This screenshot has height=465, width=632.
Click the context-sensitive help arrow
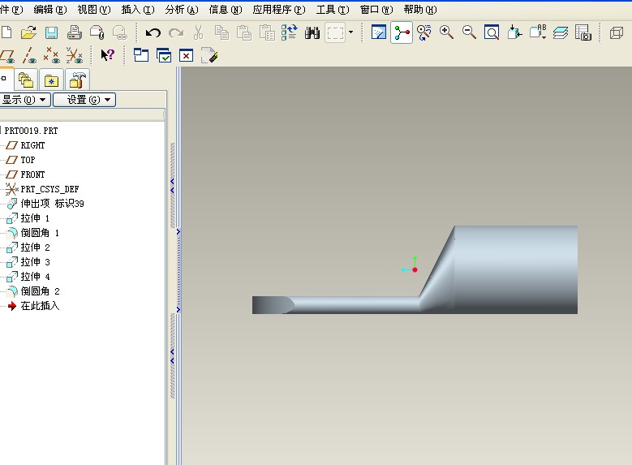coord(108,55)
